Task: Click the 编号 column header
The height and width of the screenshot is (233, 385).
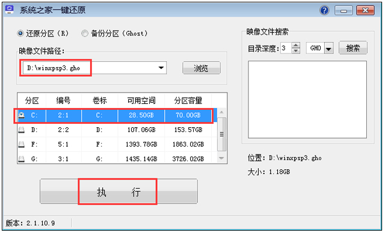Action: click(63, 100)
